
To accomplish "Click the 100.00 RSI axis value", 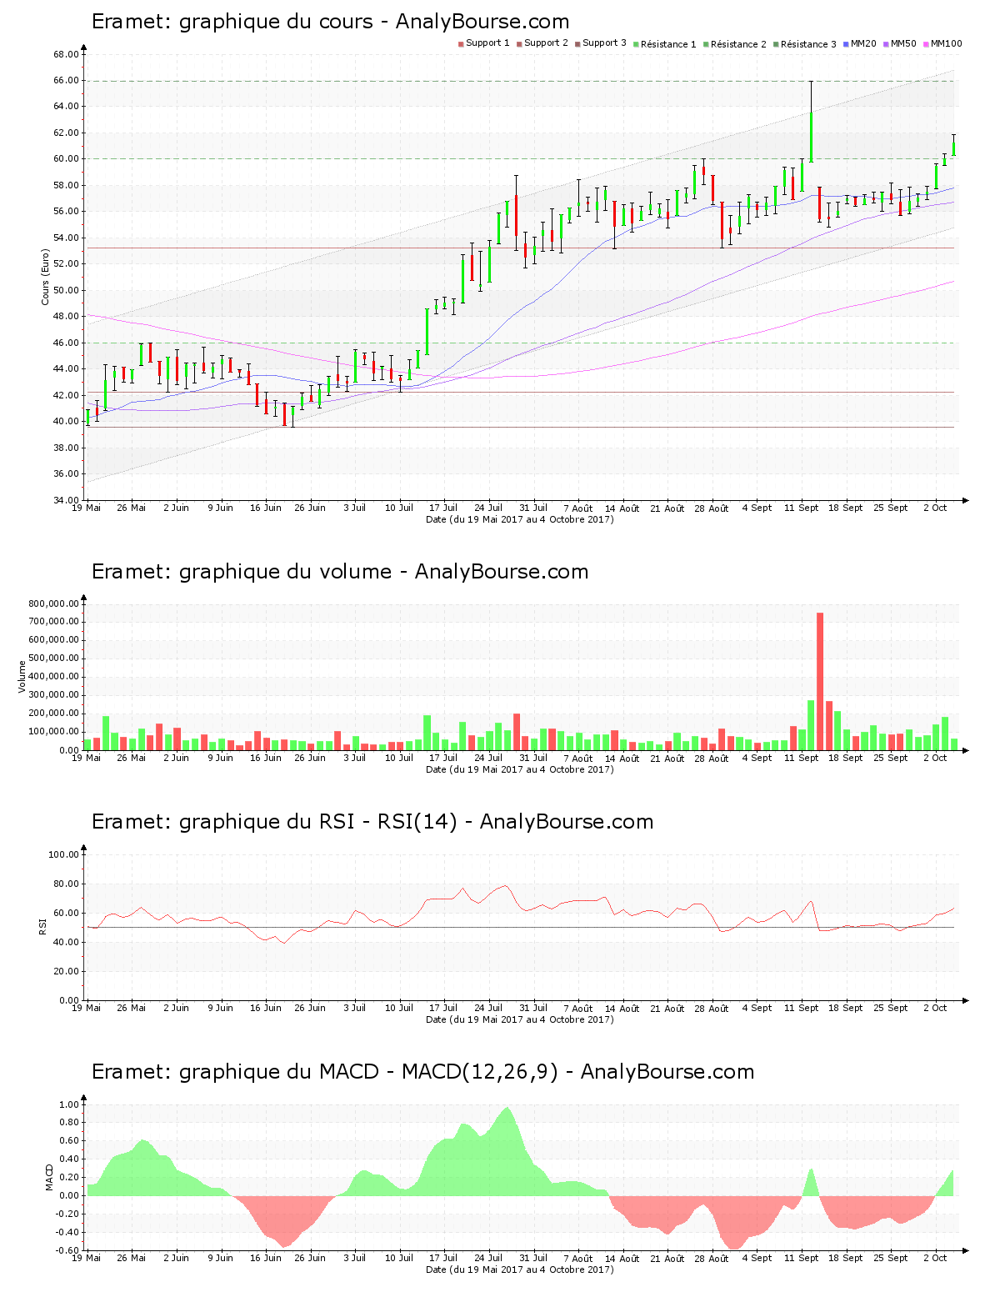I will tap(63, 854).
